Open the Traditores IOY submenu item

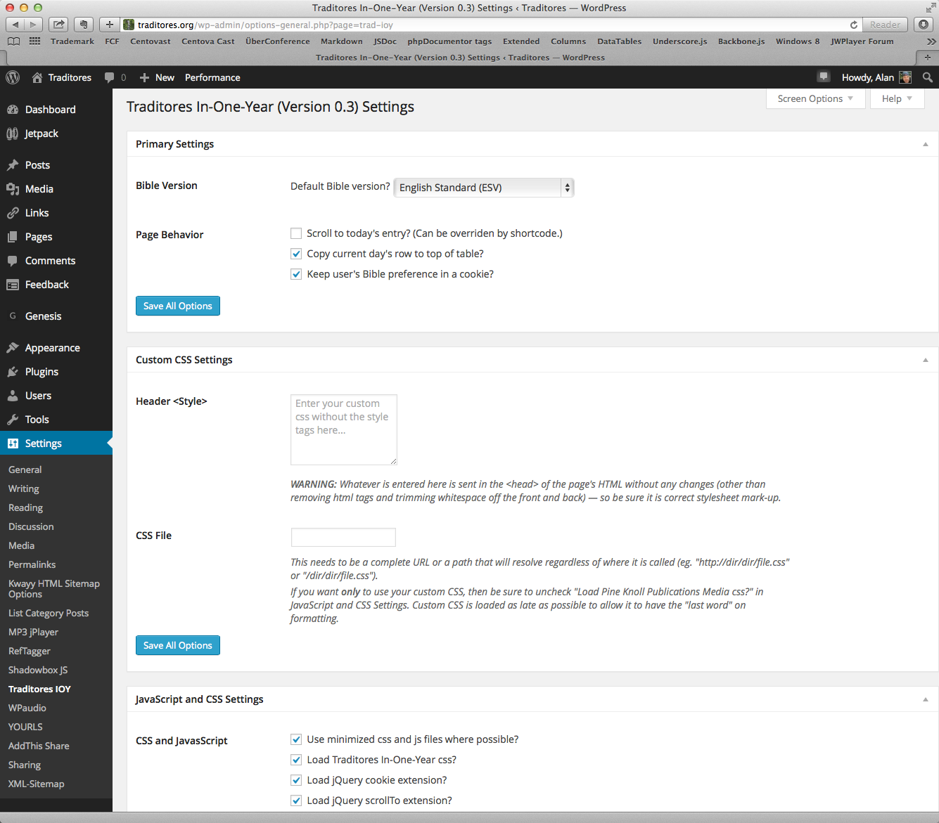click(x=39, y=689)
